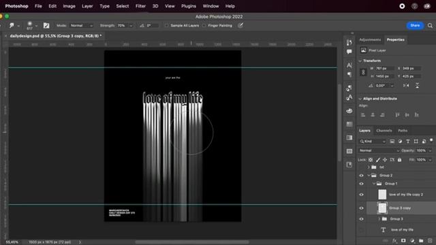The height and width of the screenshot is (245, 436).
Task: Flip horizontal in Transform section
Action: 406,86
